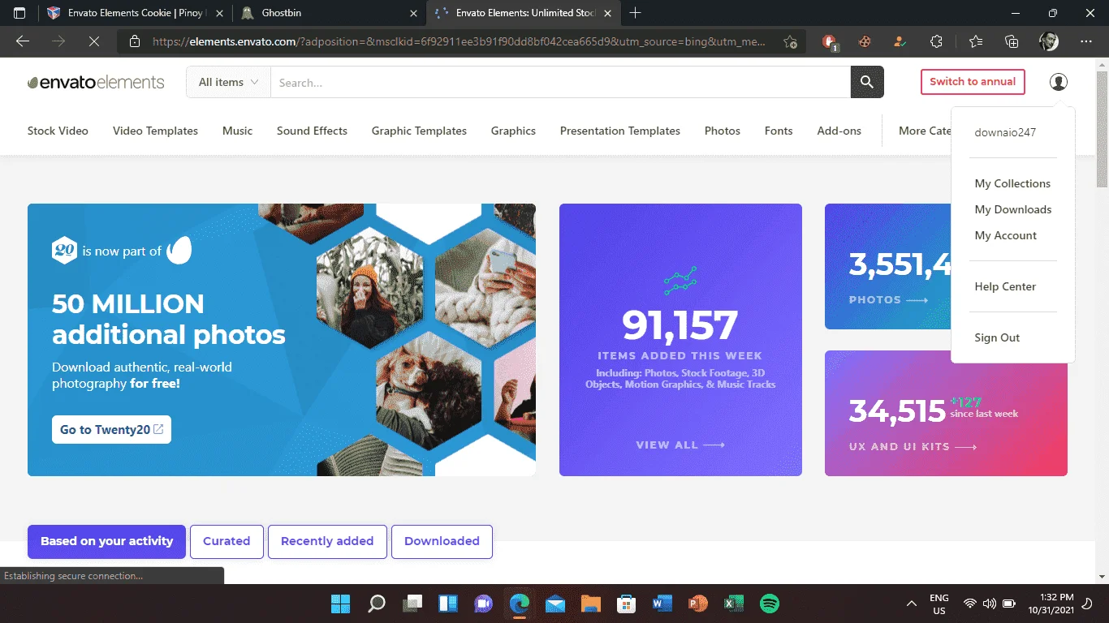Select Based on your activity tab

[x=106, y=541]
